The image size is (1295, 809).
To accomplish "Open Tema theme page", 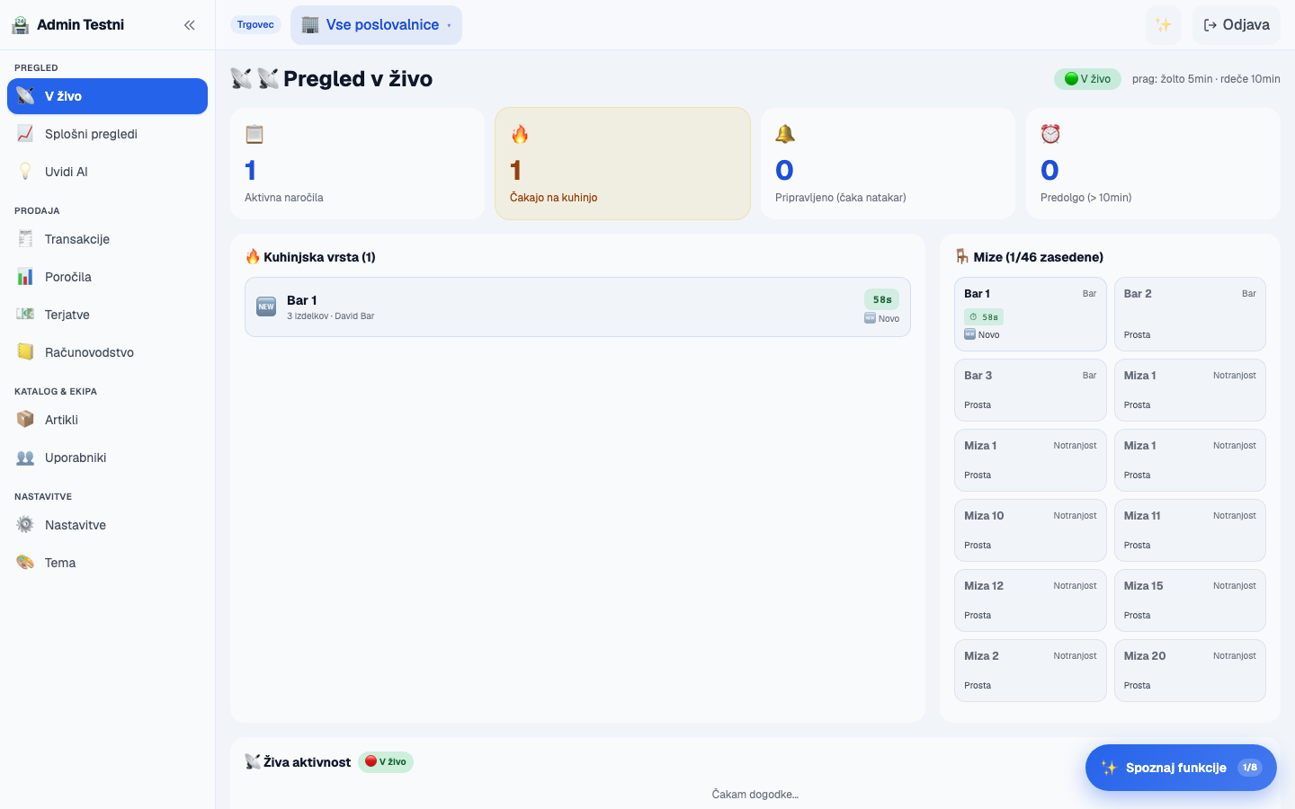I will click(107, 563).
